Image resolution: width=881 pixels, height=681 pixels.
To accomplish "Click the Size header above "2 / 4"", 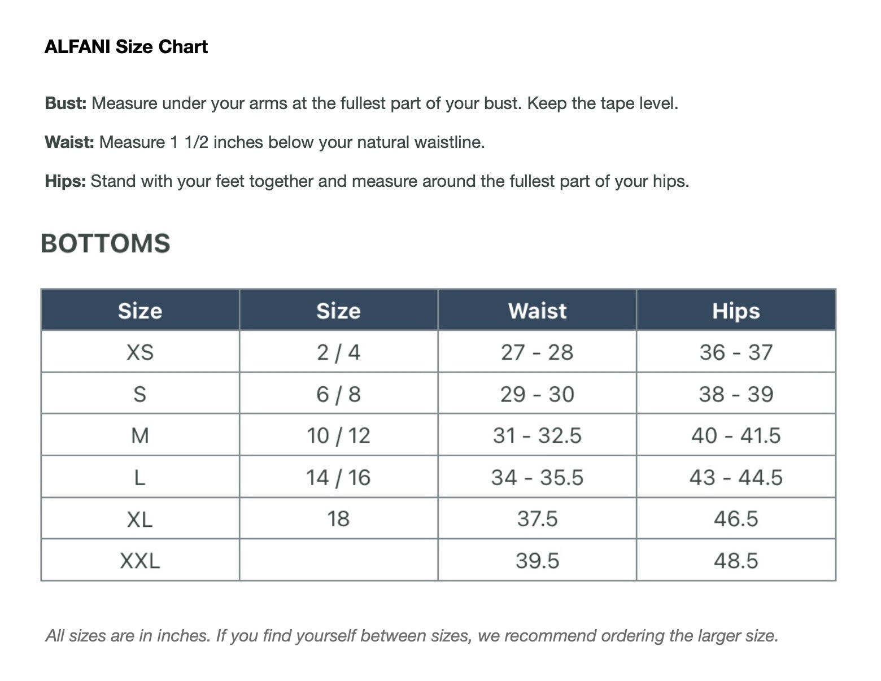I will tap(338, 311).
